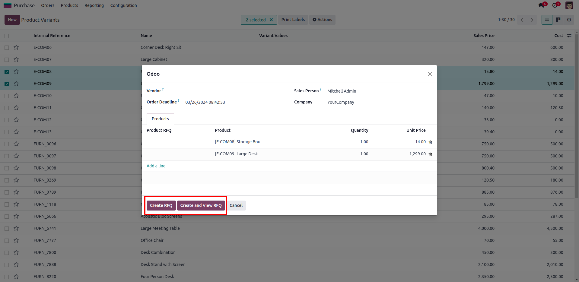Switch to kanban view
The image size is (579, 282).
coord(558,20)
